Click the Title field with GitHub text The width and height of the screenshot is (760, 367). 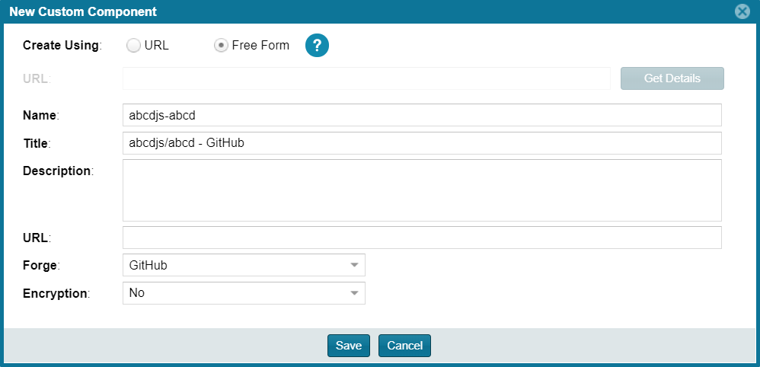click(x=422, y=143)
